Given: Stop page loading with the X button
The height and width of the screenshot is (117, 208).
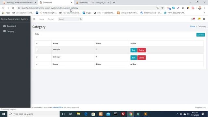Looking at the screenshot, I should point(13,8).
